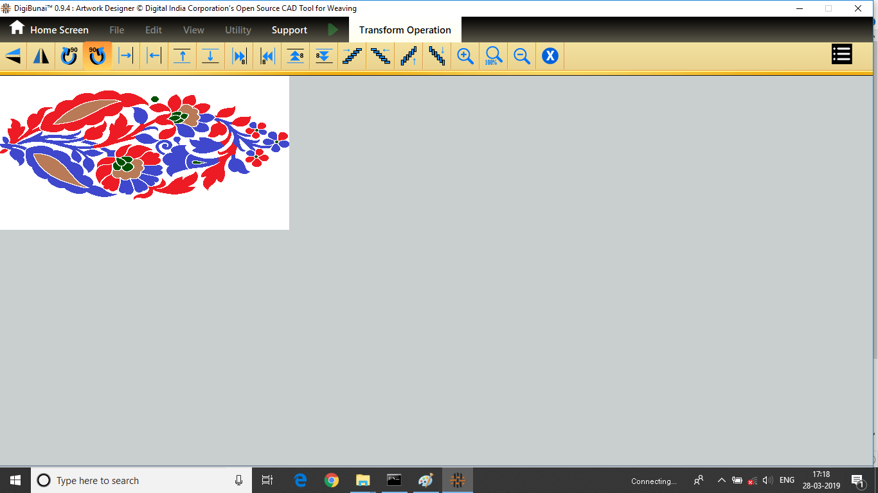Screen dimensions: 878x493
Task: Select the Transform Operation tab
Action: (x=405, y=30)
